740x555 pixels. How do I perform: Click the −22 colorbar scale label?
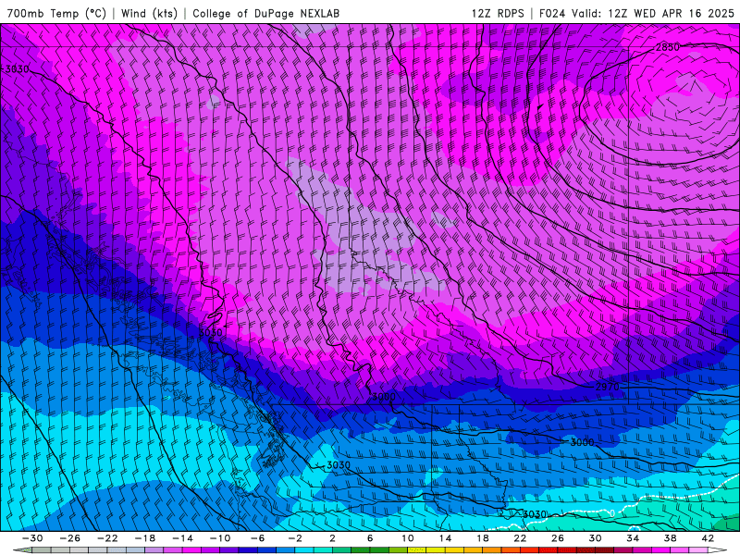tap(107, 538)
